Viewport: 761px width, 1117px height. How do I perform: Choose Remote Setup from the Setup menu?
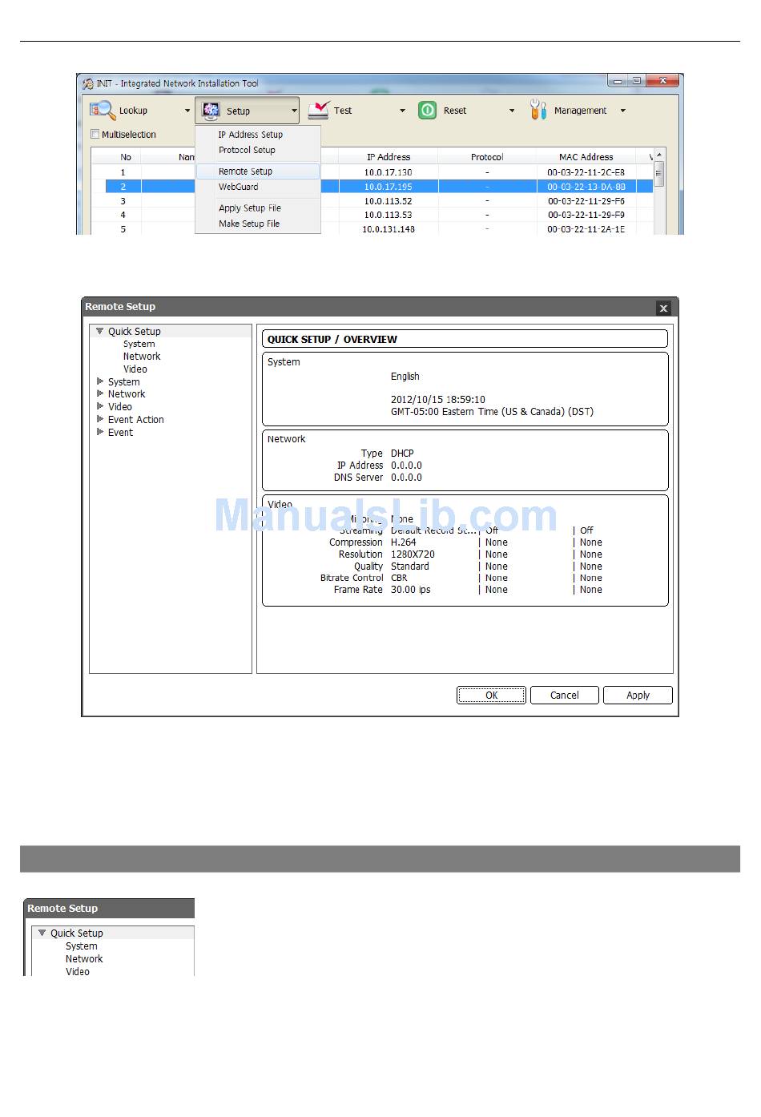(x=245, y=171)
